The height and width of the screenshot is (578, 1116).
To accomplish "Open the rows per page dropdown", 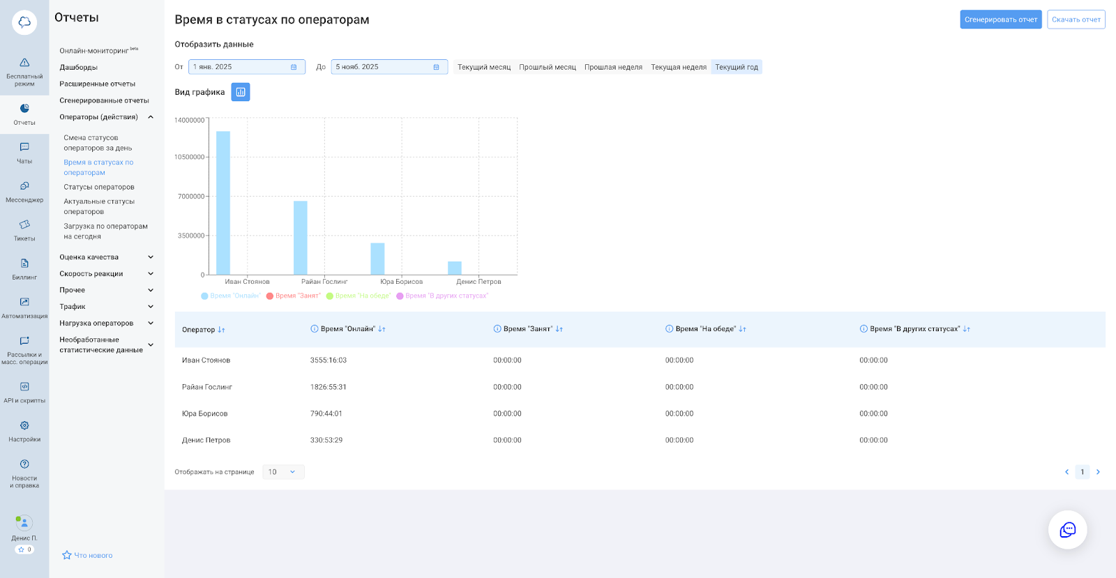I will point(283,472).
